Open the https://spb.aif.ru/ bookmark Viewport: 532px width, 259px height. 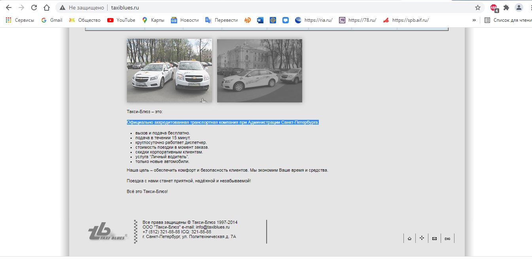(x=406, y=20)
